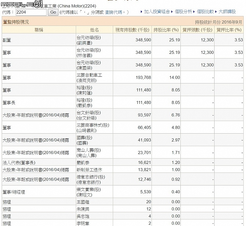246x226 pixels.
Task: Click the Go button
Action: 53,12
